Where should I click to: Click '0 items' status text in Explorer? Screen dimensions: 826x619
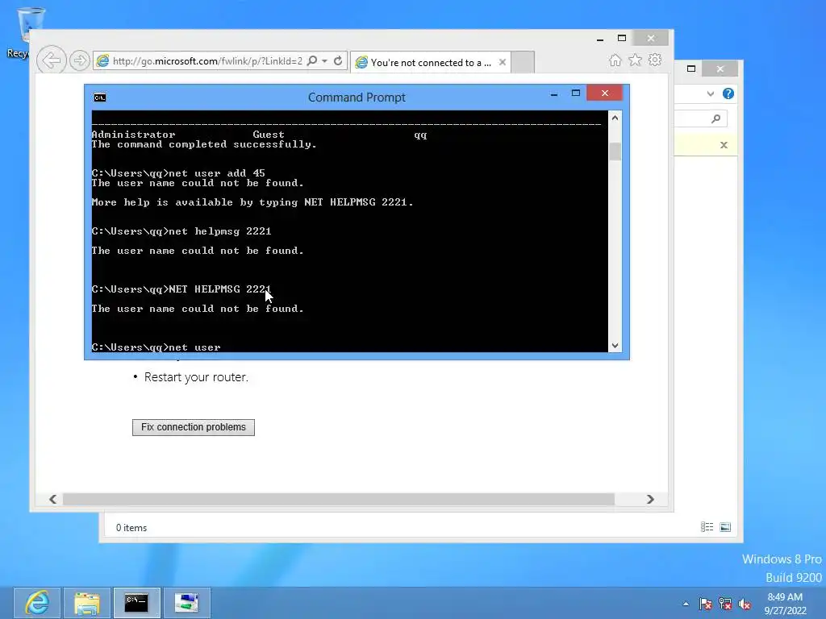tap(131, 528)
